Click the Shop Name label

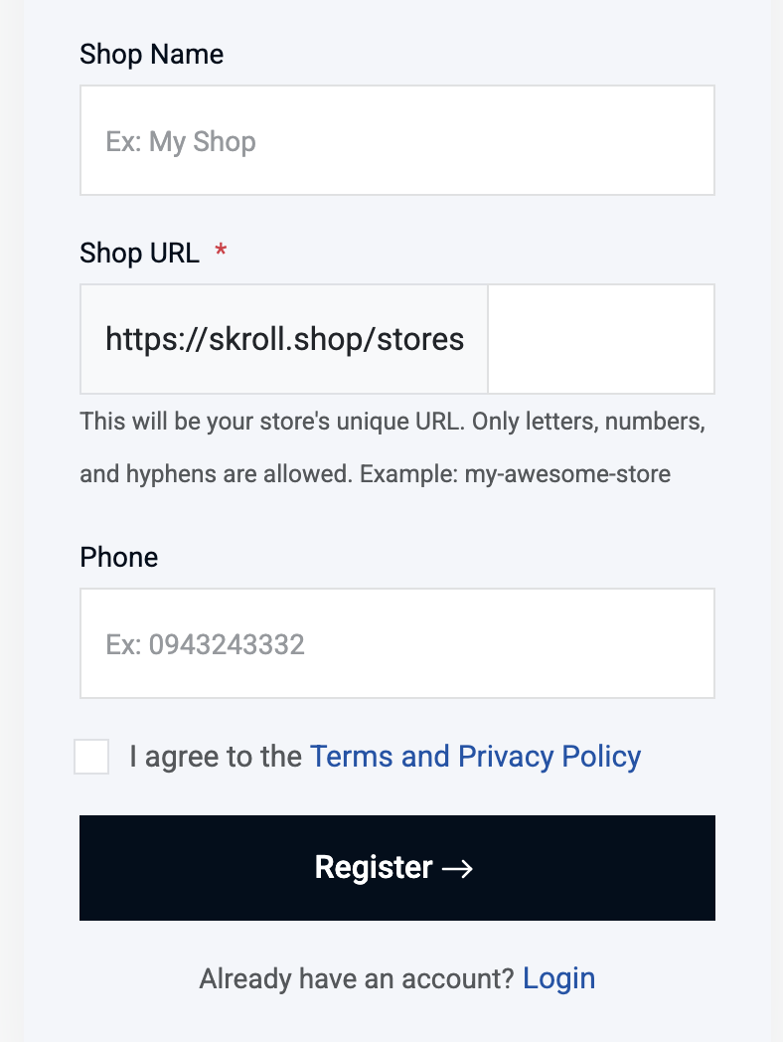[x=151, y=54]
